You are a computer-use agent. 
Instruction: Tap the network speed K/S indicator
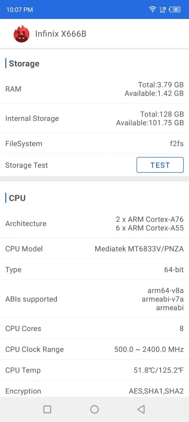pyautogui.click(x=163, y=9)
